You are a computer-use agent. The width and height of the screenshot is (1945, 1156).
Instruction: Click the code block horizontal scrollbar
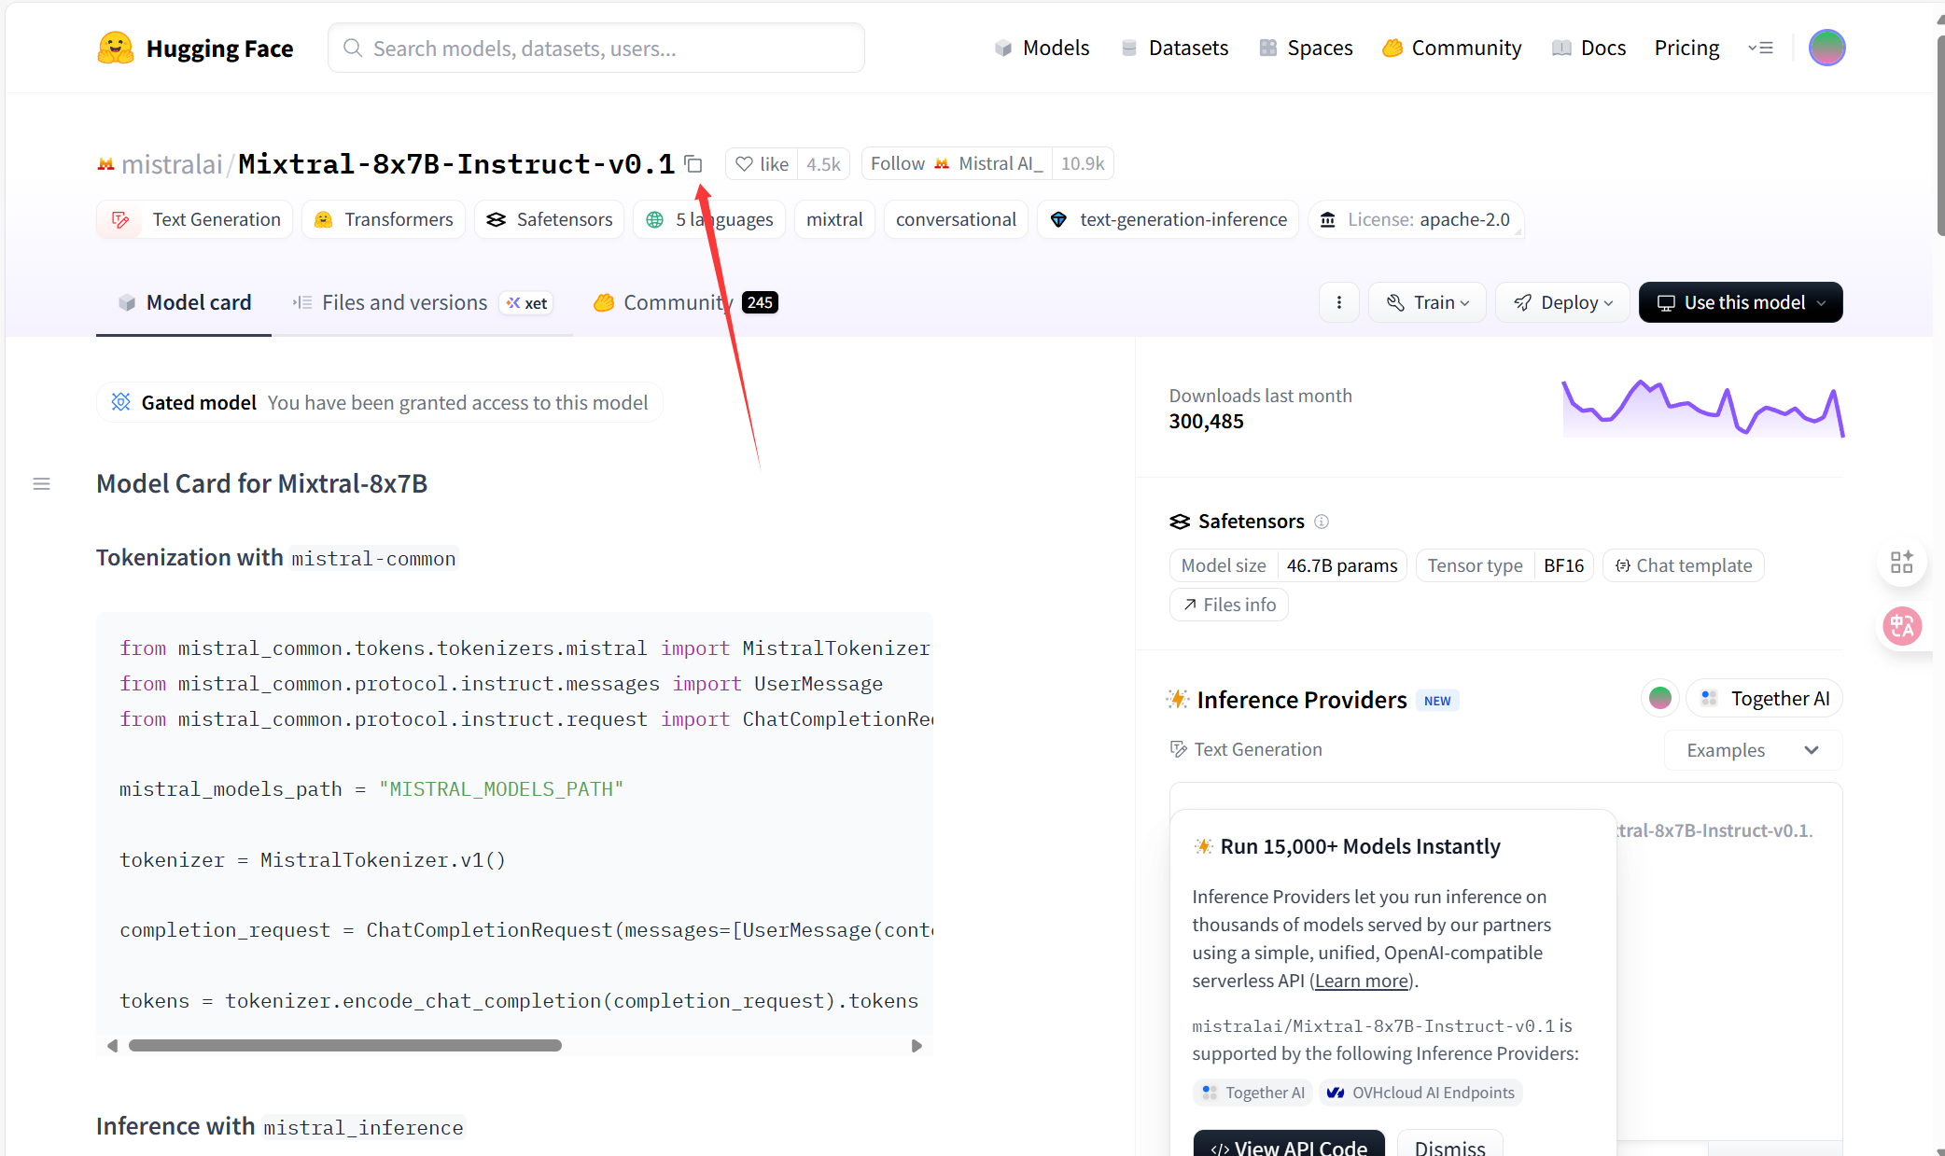coord(345,1046)
